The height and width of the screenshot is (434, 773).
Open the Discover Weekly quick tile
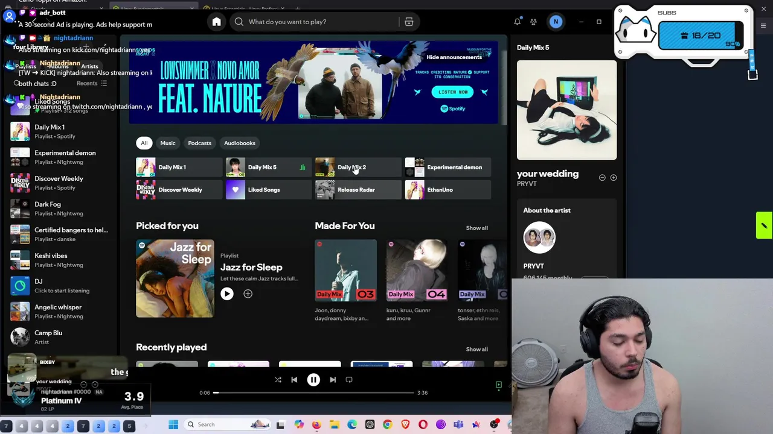(178, 190)
